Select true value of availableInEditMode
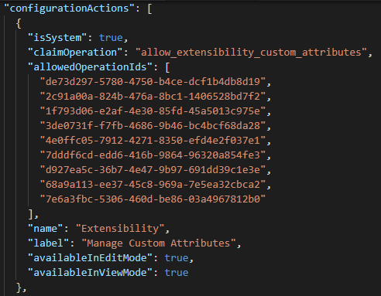The image size is (381, 296). coord(177,258)
